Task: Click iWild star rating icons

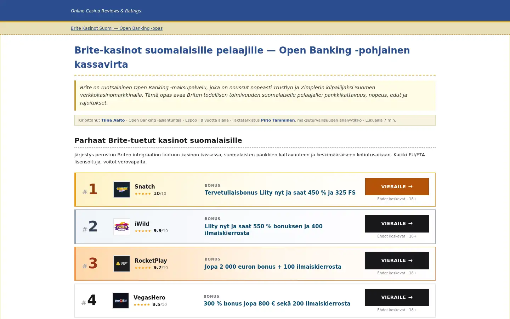Action: point(143,231)
